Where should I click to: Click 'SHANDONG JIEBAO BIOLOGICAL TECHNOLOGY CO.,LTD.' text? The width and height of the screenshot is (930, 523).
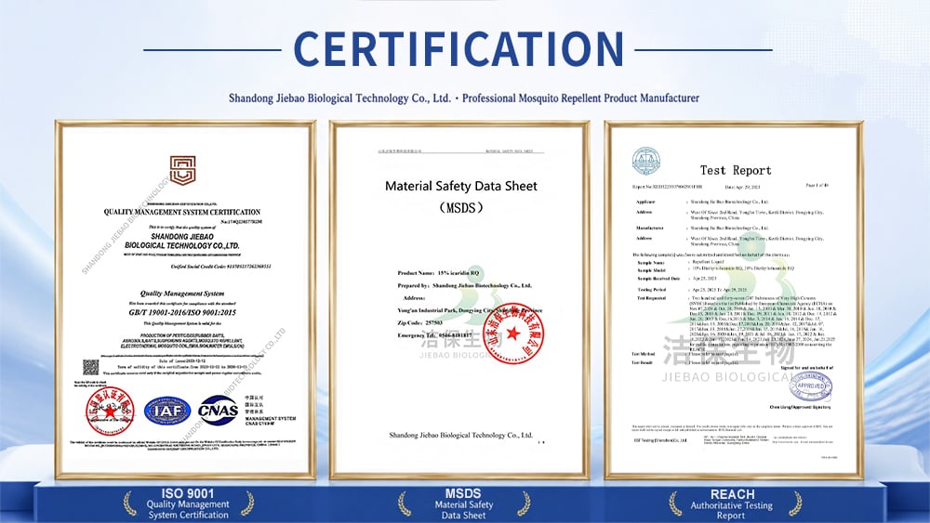[182, 242]
